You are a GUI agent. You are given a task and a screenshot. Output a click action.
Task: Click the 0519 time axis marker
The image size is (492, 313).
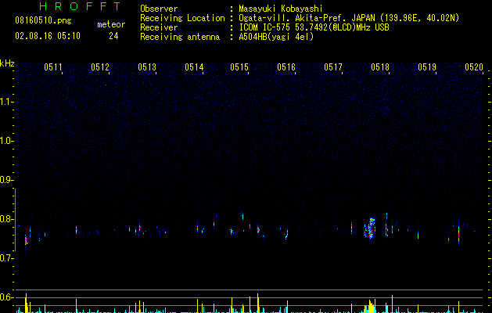[x=427, y=67]
